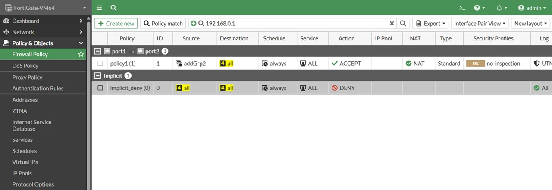
Task: Open the help question mark menu
Action: (479, 8)
